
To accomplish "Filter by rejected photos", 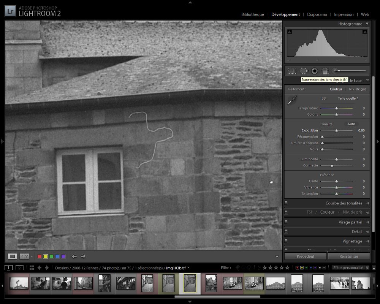I will click(249, 268).
